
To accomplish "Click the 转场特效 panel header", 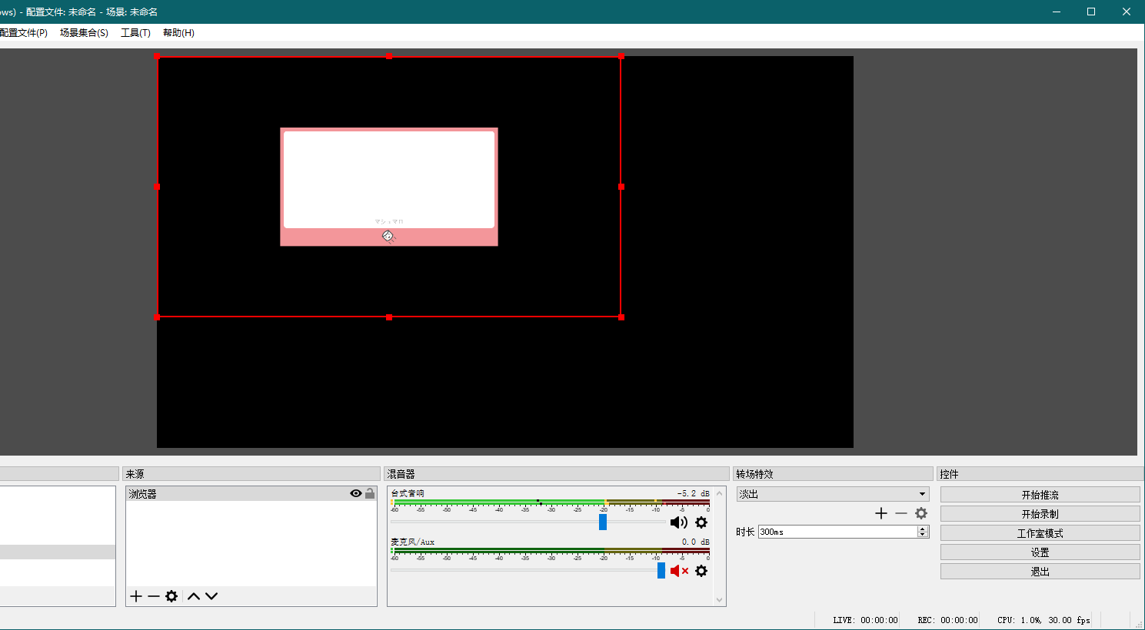I will coord(833,474).
